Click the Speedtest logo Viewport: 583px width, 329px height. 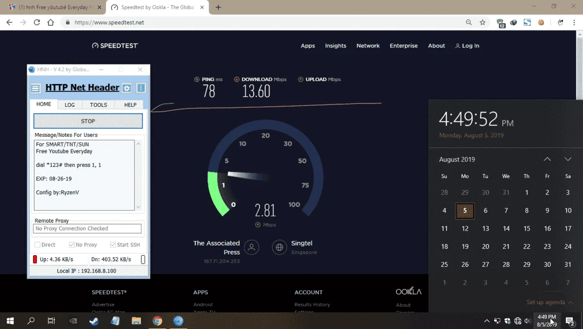[115, 46]
